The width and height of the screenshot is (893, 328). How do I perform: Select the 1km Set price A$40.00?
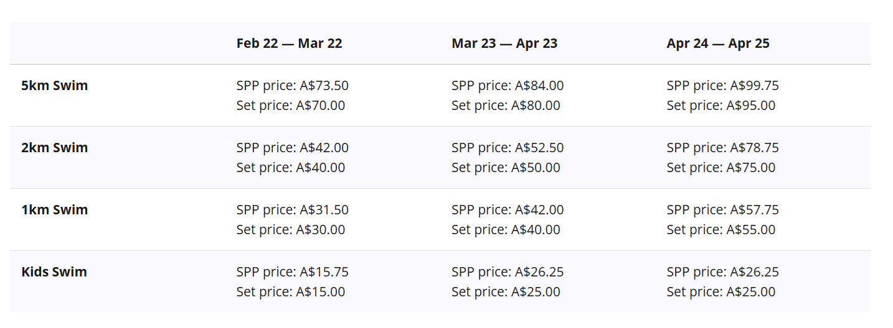506,230
